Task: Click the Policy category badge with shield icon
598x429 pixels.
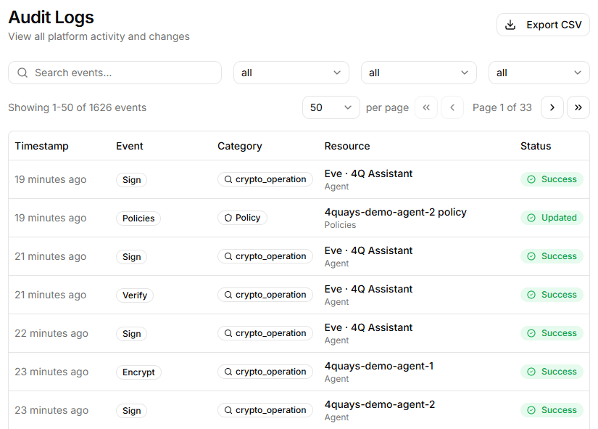Action: [242, 218]
